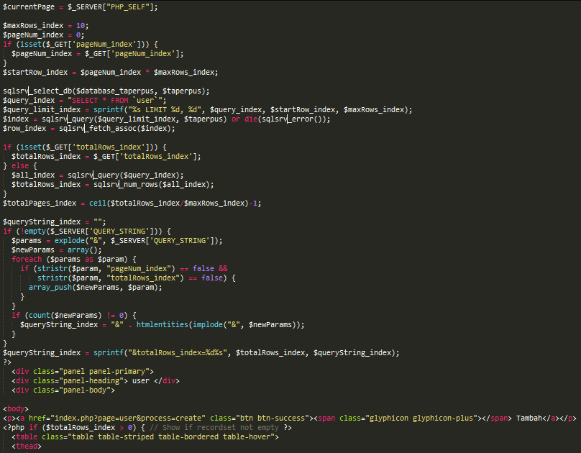Click isset($_GET['totalRows_index']) condition

click(88, 147)
